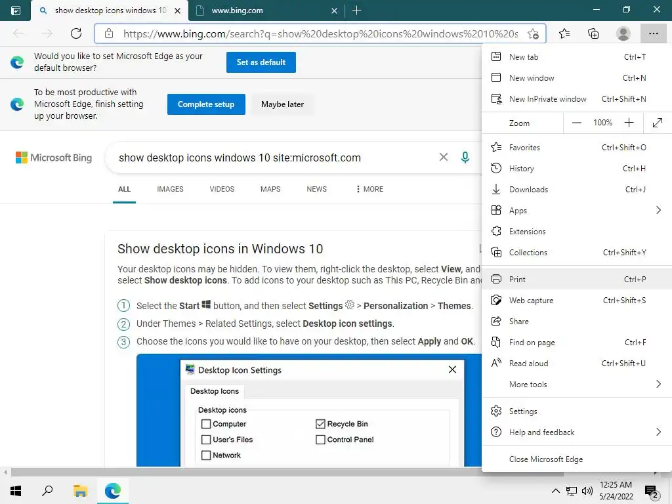Click the network tray icon
The image size is (672, 504).
(572, 491)
